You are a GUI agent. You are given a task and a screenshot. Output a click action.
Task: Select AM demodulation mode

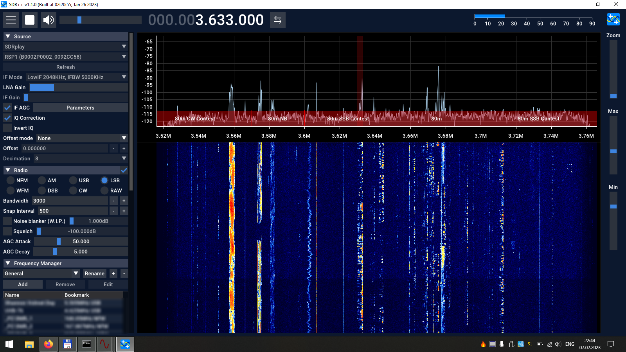42,180
